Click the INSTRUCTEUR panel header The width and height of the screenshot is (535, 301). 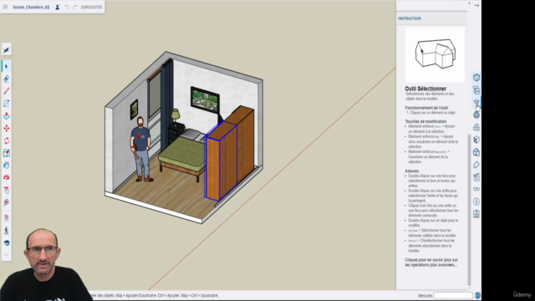pos(410,18)
